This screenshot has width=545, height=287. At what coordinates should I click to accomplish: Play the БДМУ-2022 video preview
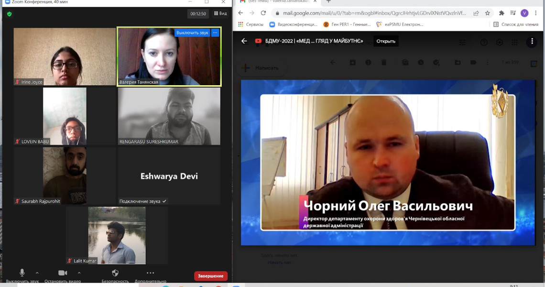[x=388, y=163]
